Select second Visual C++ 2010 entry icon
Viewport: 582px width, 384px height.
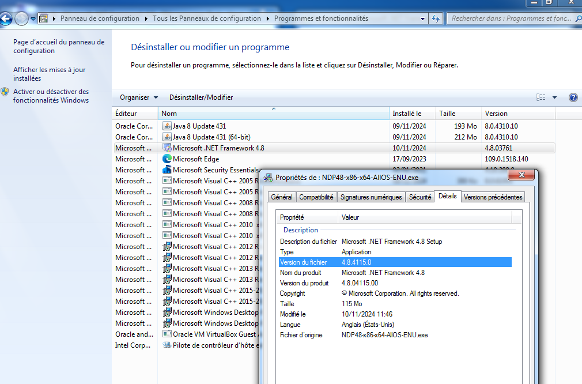coord(167,235)
